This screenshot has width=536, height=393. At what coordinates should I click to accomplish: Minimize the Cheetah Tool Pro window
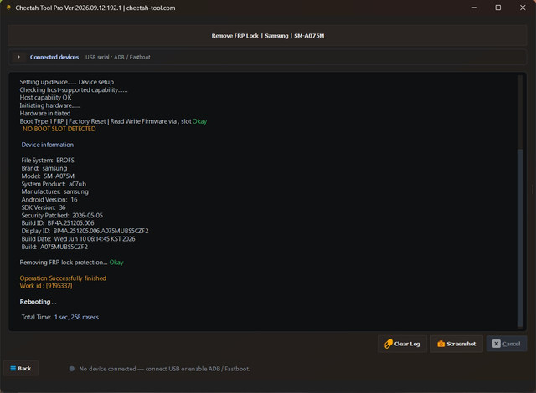coord(473,8)
